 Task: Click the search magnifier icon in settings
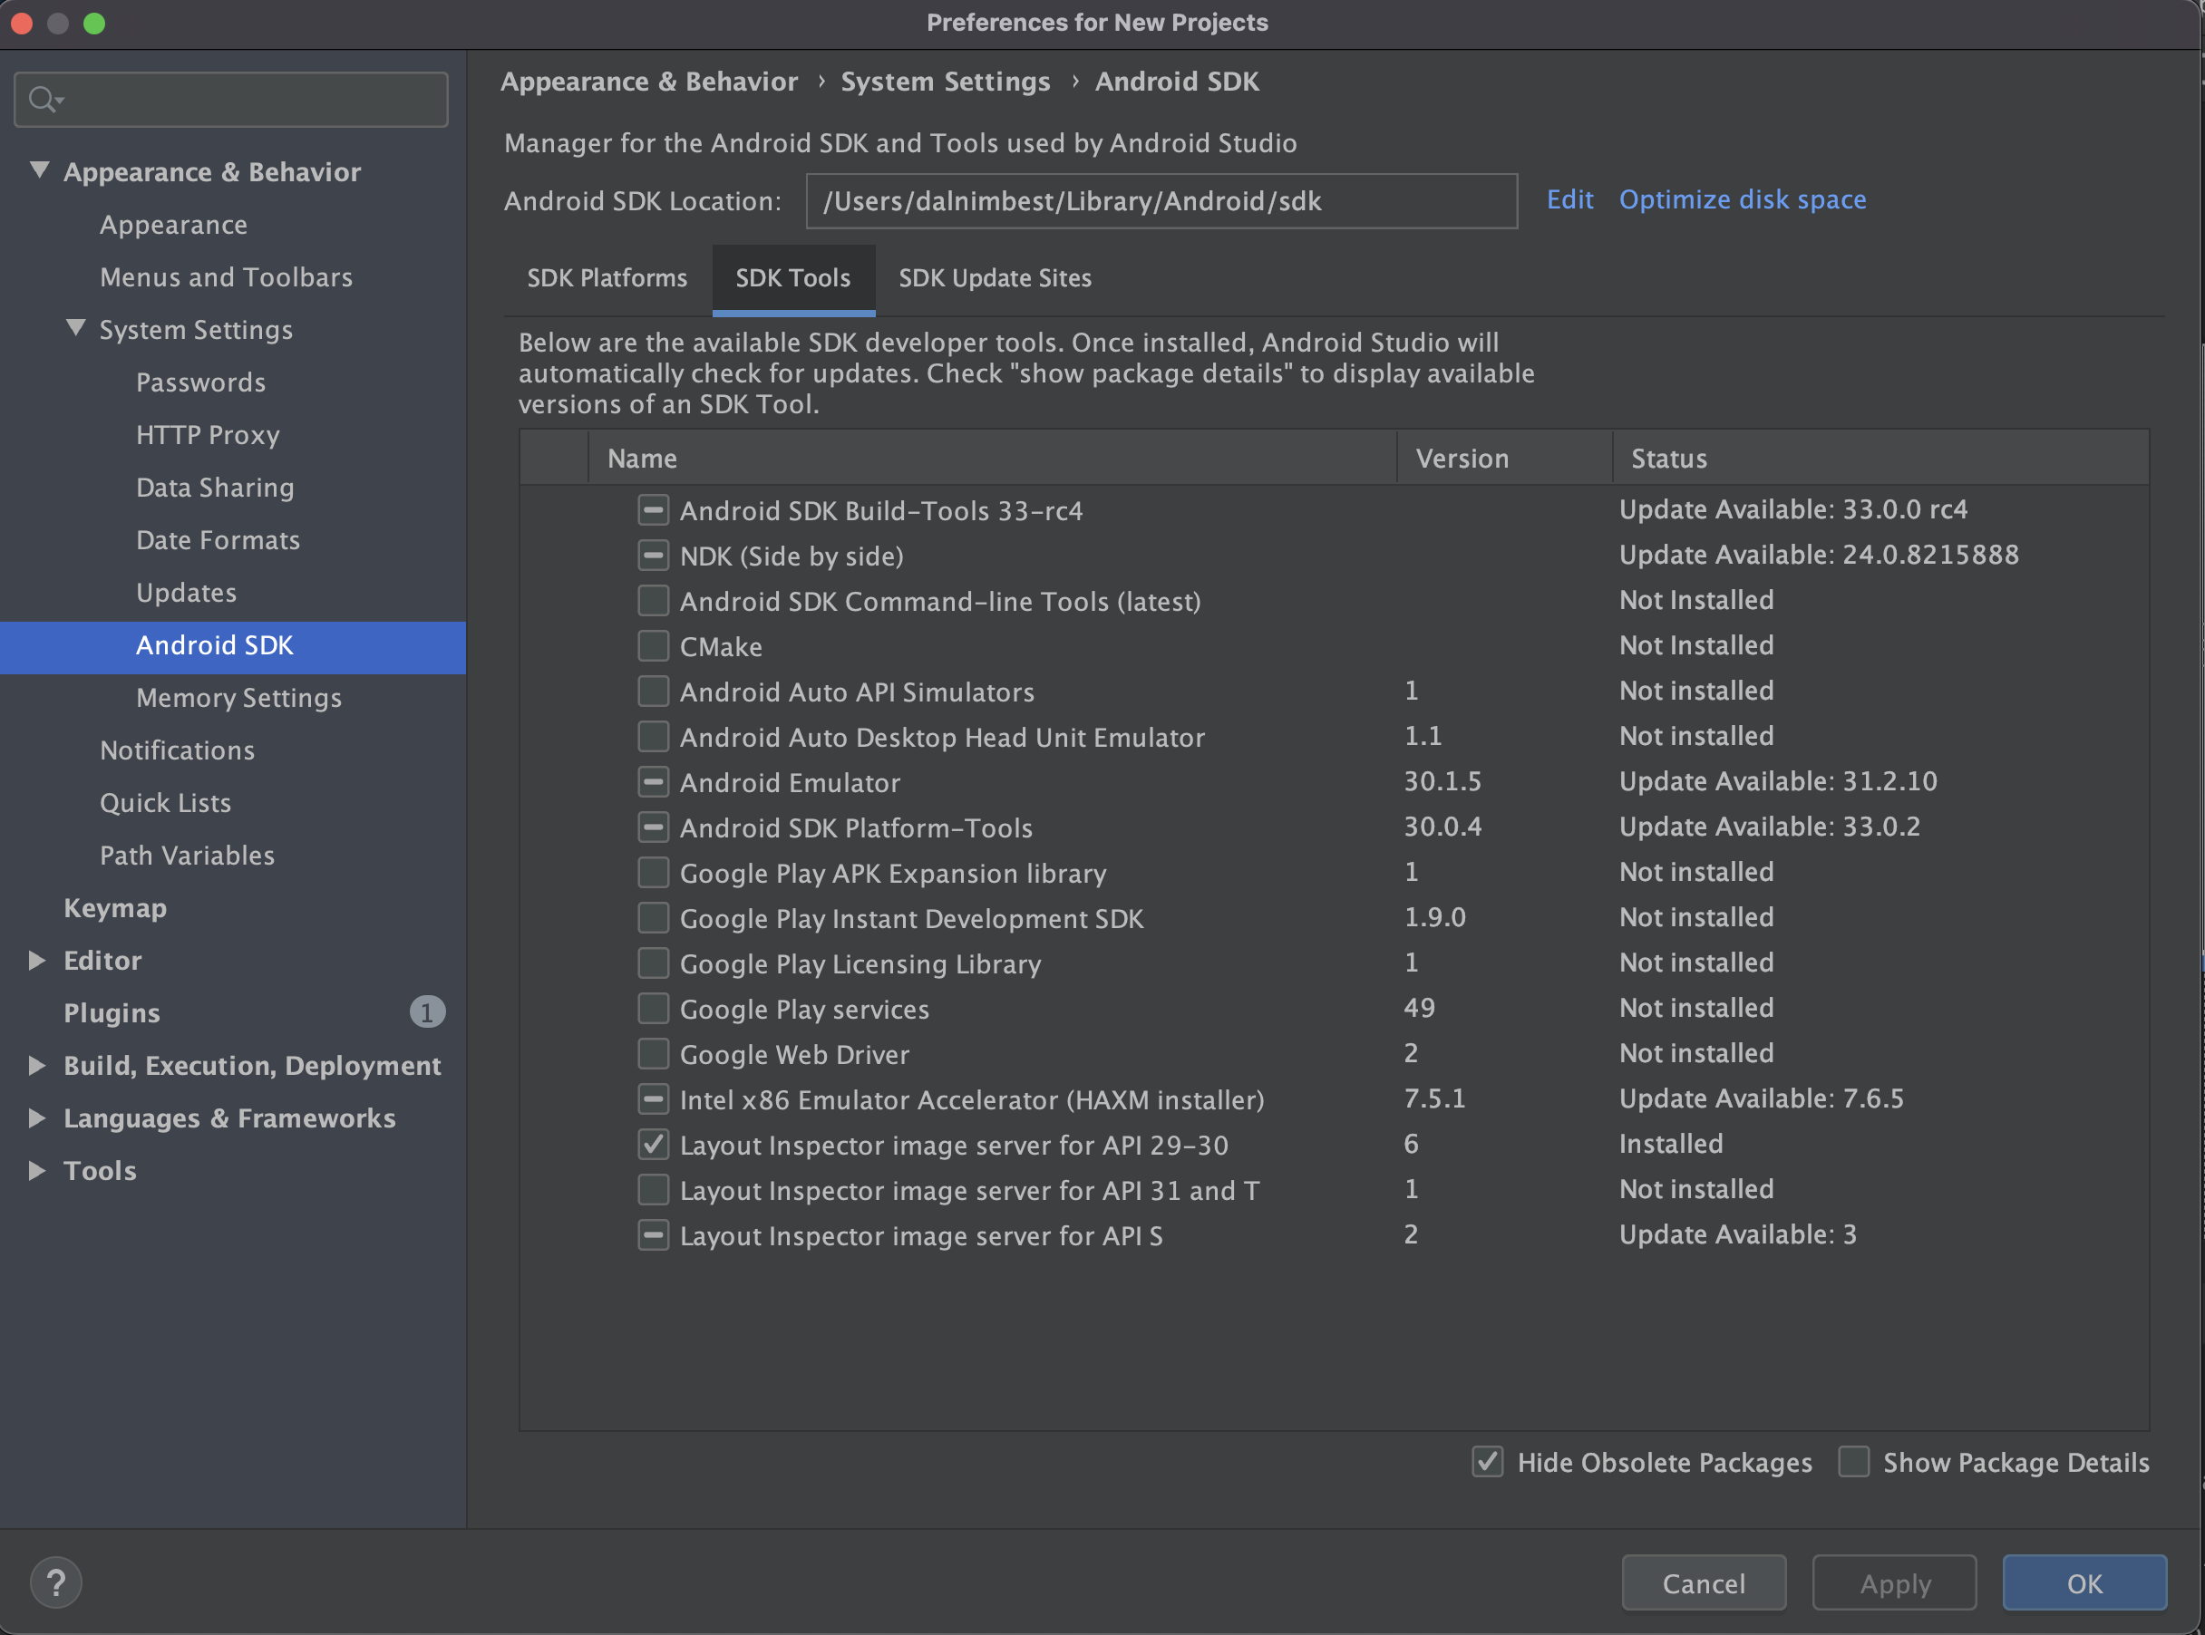(x=44, y=99)
